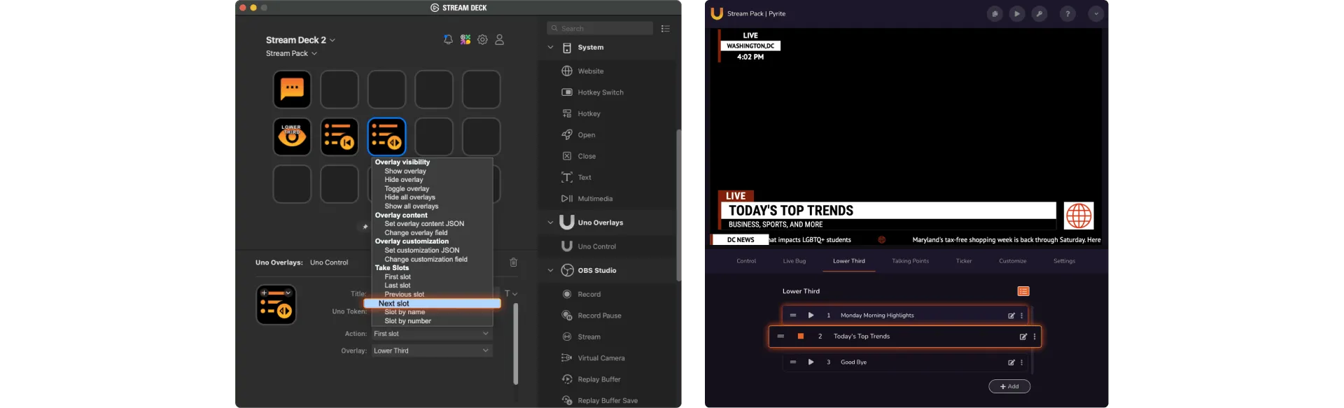The height and width of the screenshot is (408, 1344).
Task: Click the Uno U logo in header
Action: (717, 13)
